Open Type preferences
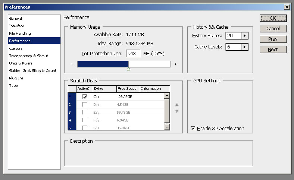294x180 pixels. (34, 86)
